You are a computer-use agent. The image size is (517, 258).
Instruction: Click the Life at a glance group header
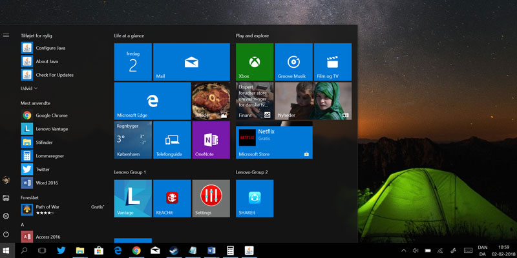pos(129,35)
